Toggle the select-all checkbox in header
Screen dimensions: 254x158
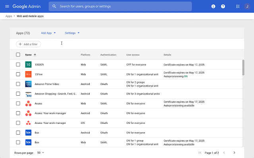tap(18, 55)
